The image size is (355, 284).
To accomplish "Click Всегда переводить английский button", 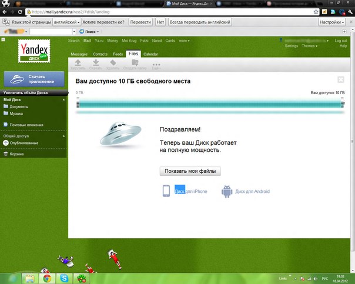I will point(200,22).
